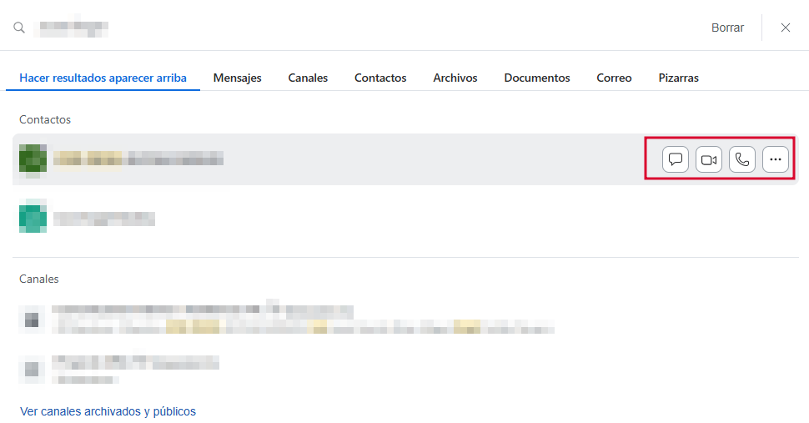
Task: Click Borrar to clear the search
Action: (x=727, y=28)
